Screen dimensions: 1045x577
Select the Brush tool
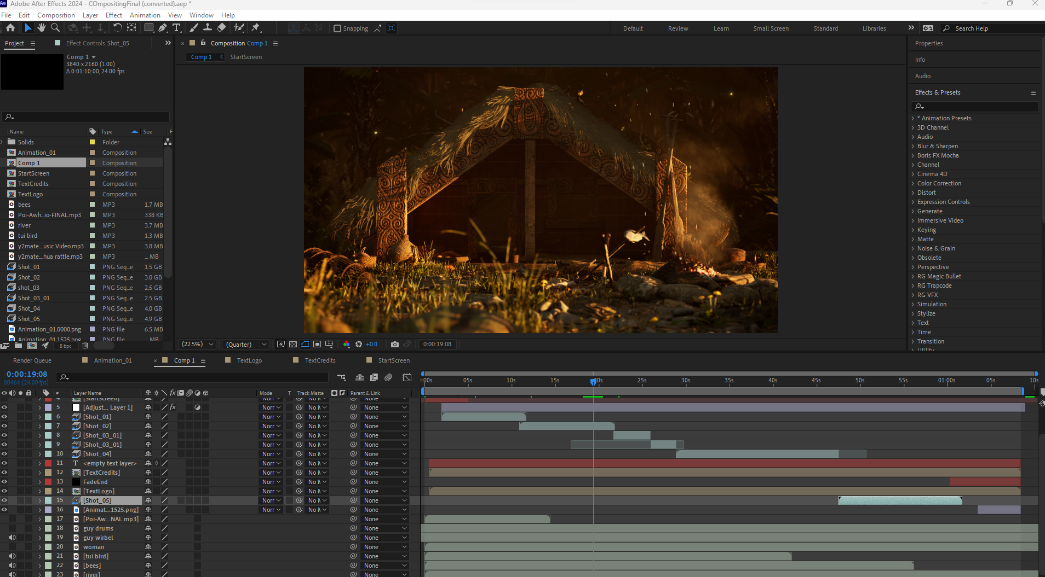pos(194,28)
